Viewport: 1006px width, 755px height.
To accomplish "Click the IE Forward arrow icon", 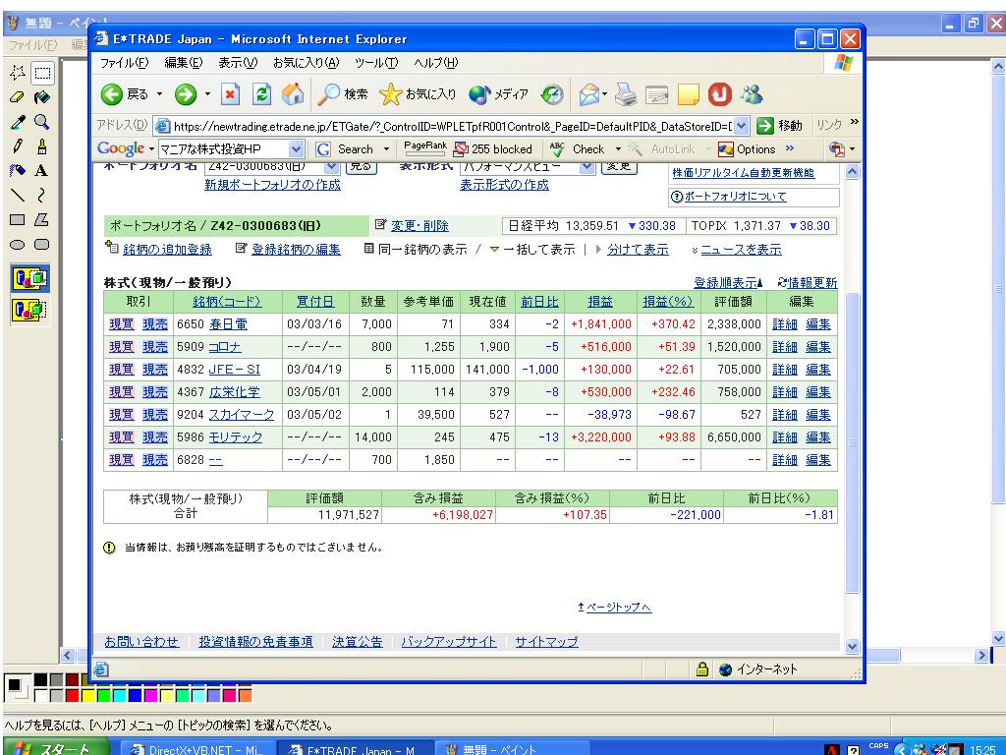I will pyautogui.click(x=186, y=95).
